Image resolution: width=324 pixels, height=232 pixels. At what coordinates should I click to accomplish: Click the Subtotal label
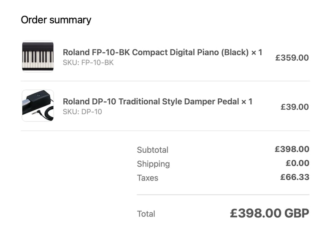153,150
